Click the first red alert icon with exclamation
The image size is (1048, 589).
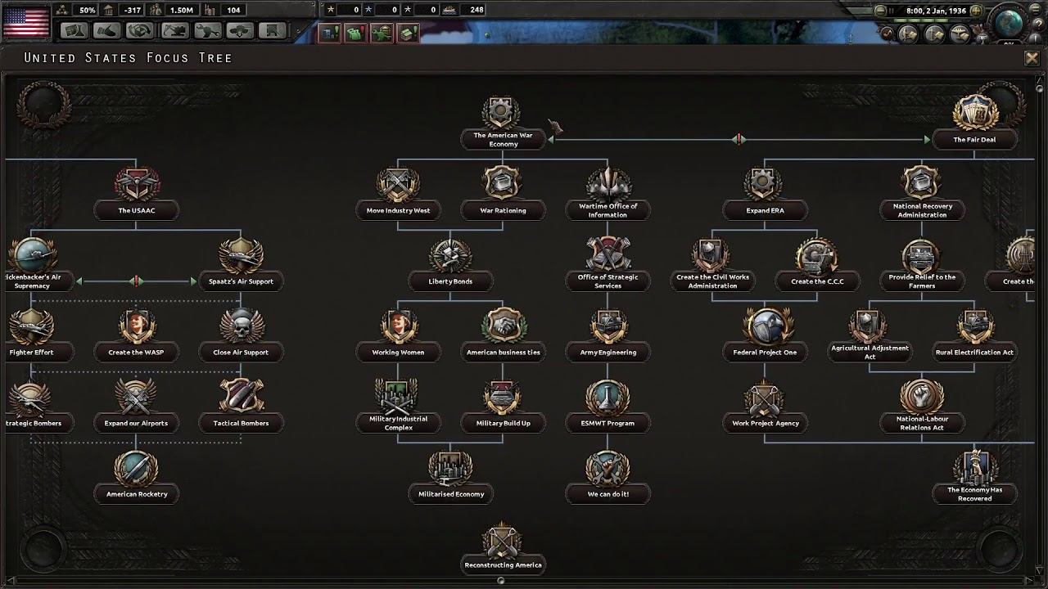329,33
